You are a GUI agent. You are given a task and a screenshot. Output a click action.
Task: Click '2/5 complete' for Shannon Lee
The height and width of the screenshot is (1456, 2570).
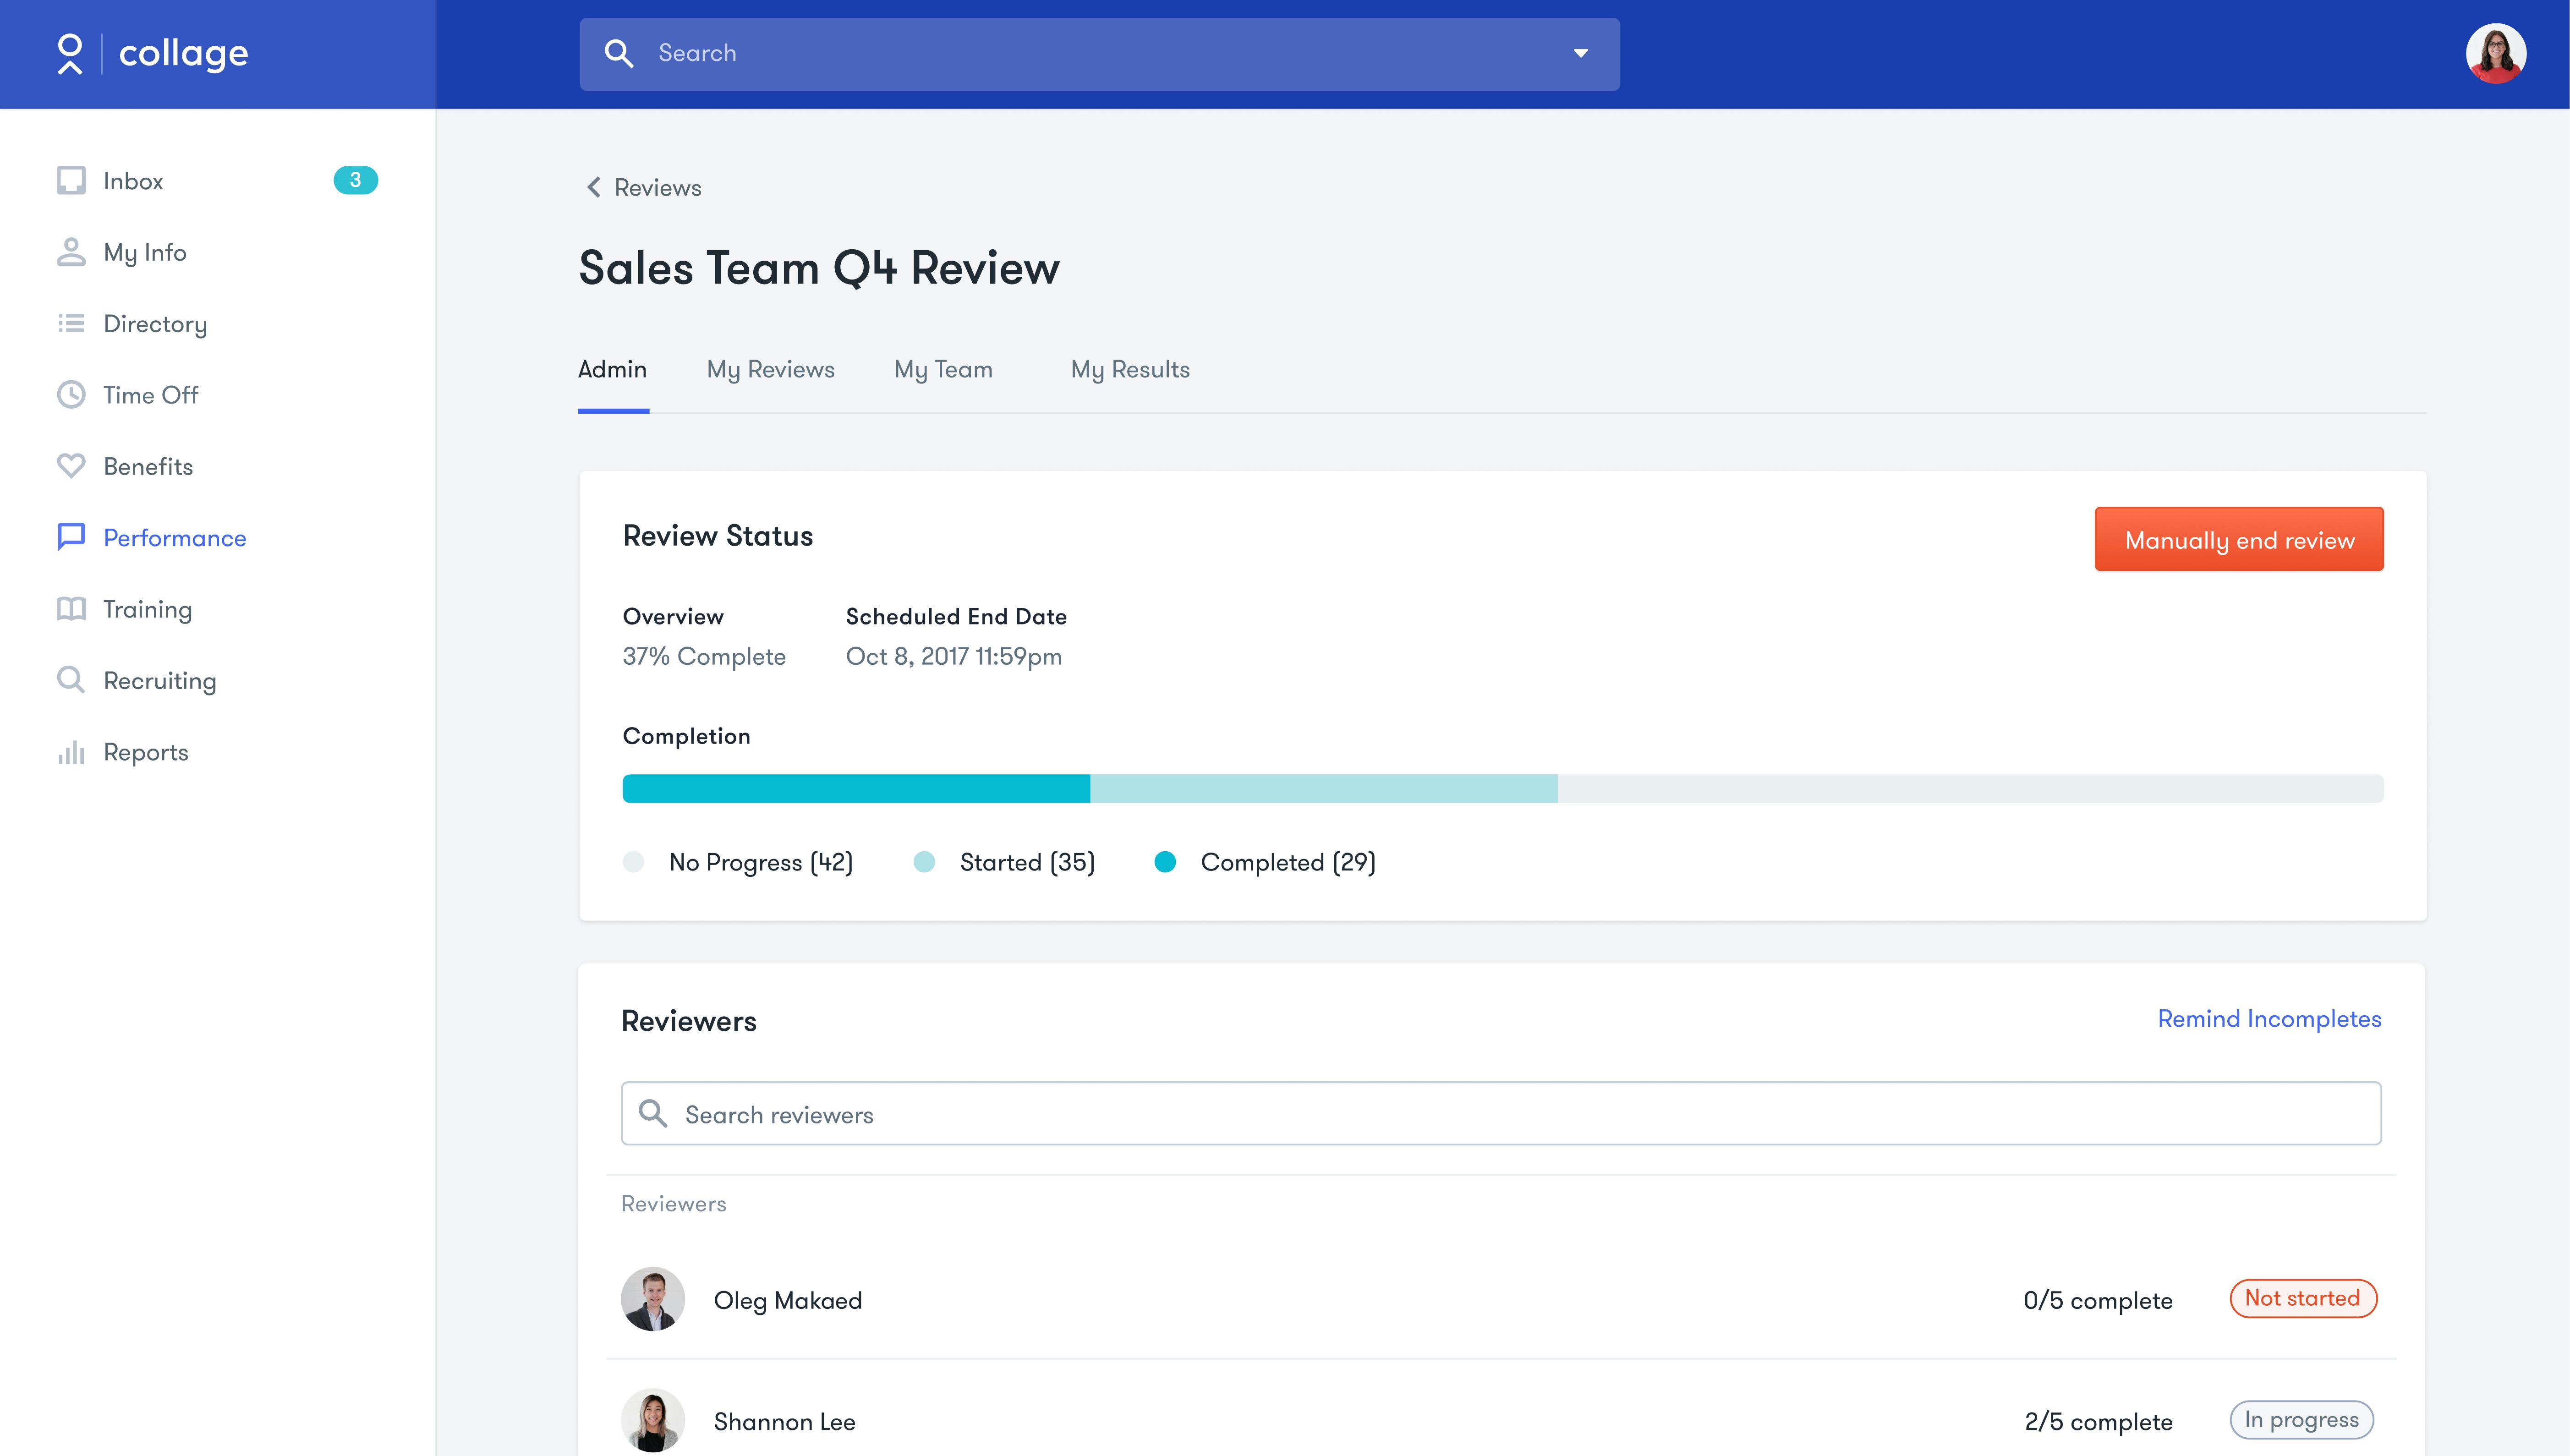[2098, 1421]
